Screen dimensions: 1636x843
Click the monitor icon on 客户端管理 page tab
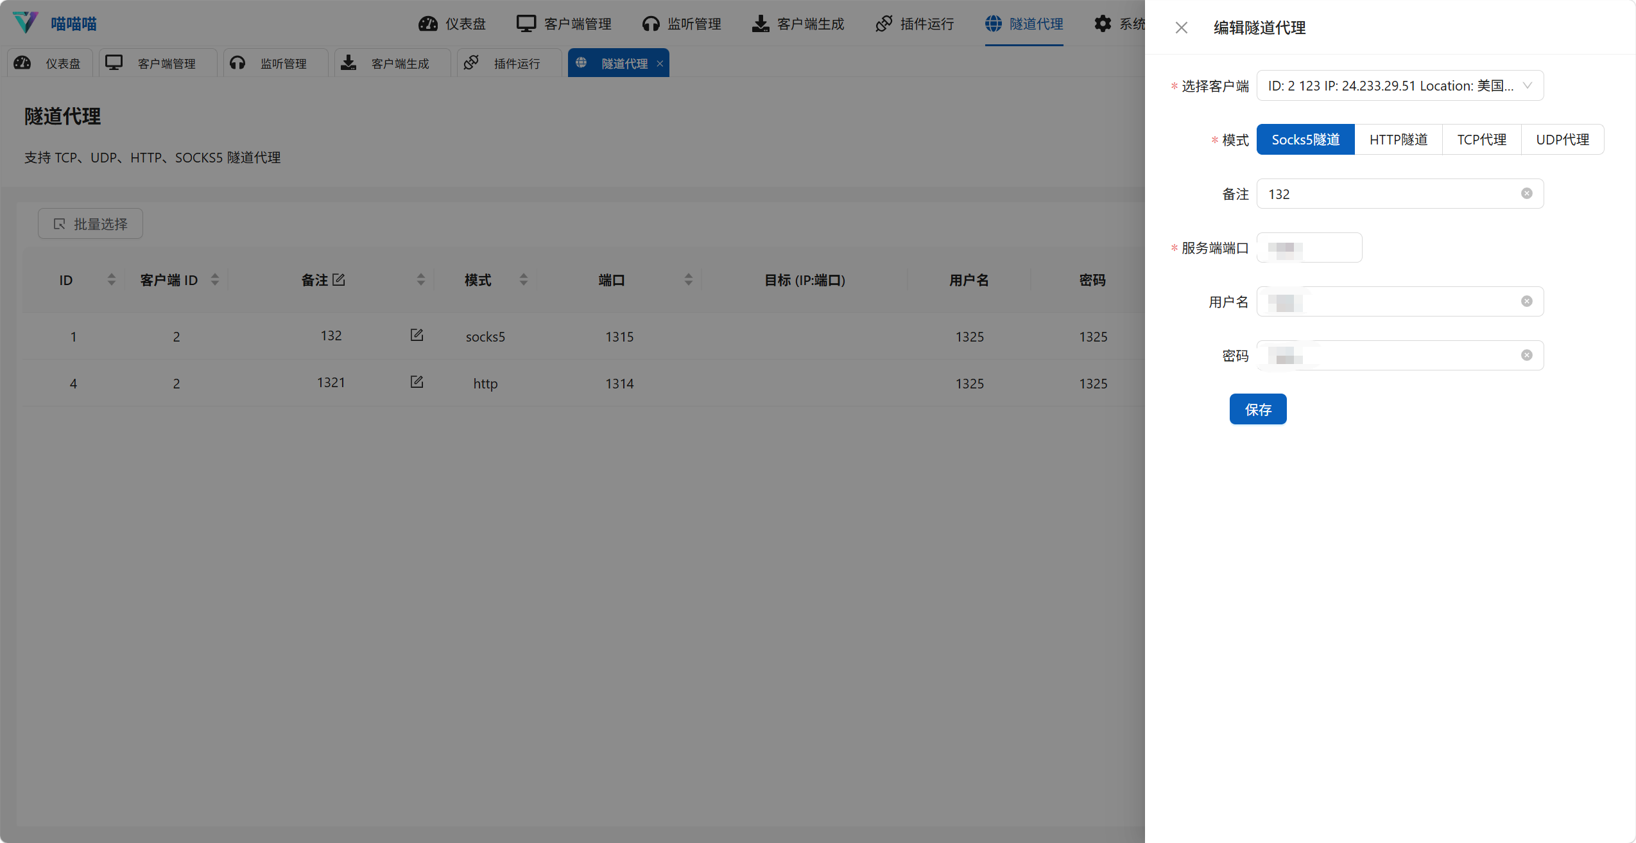coord(114,62)
